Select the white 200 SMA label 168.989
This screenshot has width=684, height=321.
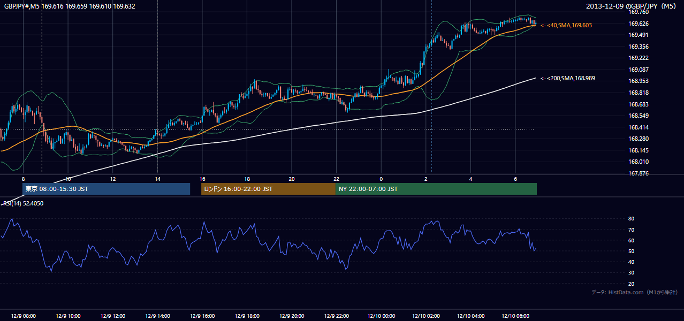[568, 78]
